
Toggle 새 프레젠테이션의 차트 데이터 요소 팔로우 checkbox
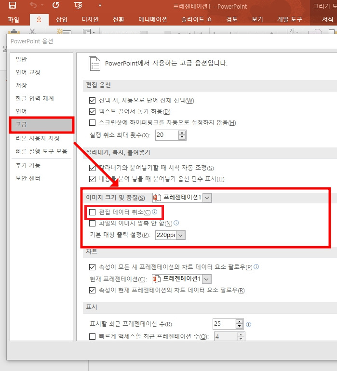click(93, 267)
